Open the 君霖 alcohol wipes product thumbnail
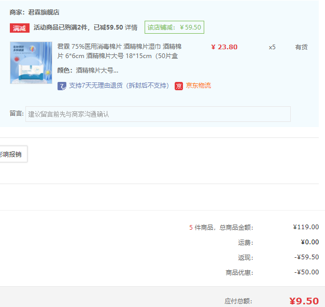The image size is (325, 307). [x=31, y=63]
